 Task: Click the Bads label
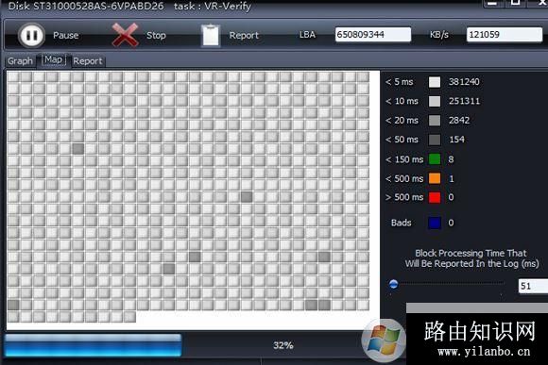click(402, 223)
